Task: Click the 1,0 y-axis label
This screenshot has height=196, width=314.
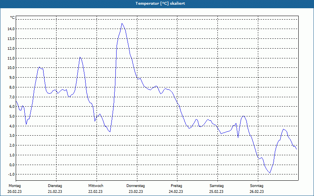Action: pos(12,155)
